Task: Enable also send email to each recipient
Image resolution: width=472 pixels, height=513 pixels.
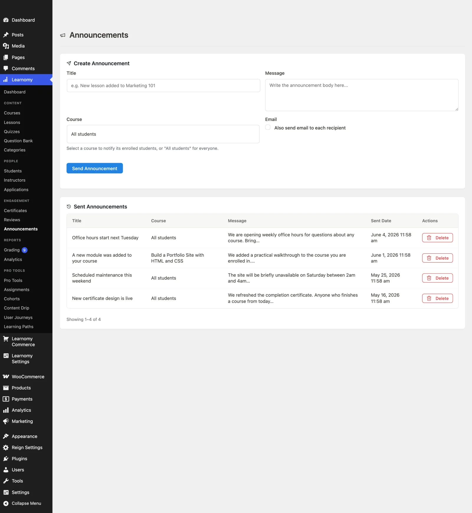Action: (x=268, y=127)
